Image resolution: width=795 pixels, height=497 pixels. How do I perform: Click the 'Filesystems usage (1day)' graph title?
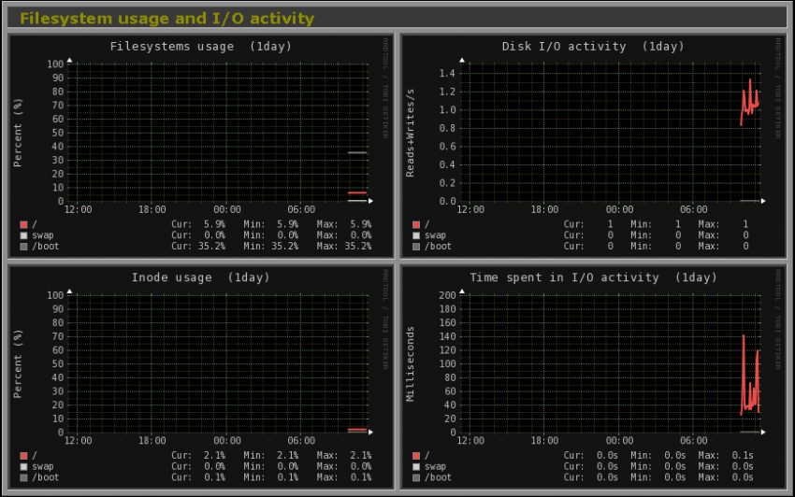click(x=201, y=46)
